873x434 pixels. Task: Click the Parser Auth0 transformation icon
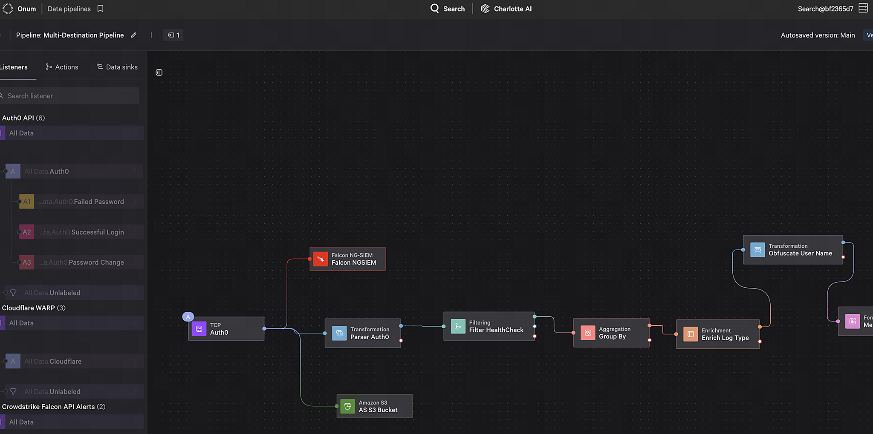click(339, 333)
